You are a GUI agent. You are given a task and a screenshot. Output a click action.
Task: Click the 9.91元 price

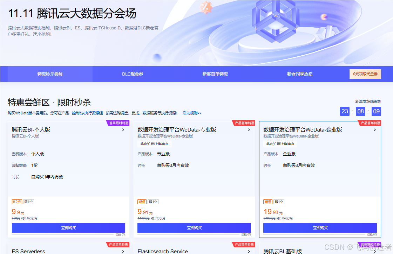click(145, 212)
